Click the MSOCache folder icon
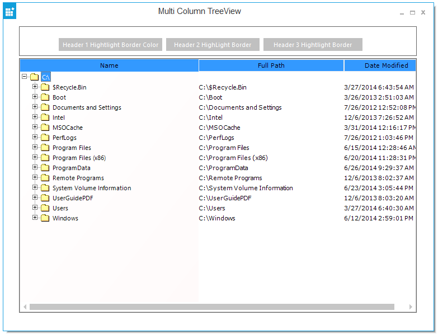 (45, 128)
